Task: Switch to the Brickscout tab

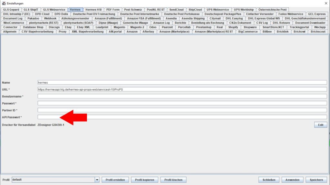Action: pyautogui.click(x=318, y=32)
